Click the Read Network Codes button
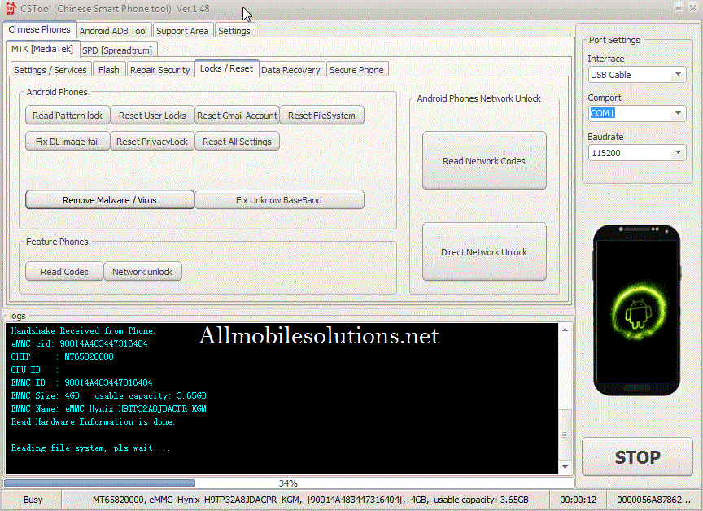This screenshot has height=511, width=703. [484, 160]
